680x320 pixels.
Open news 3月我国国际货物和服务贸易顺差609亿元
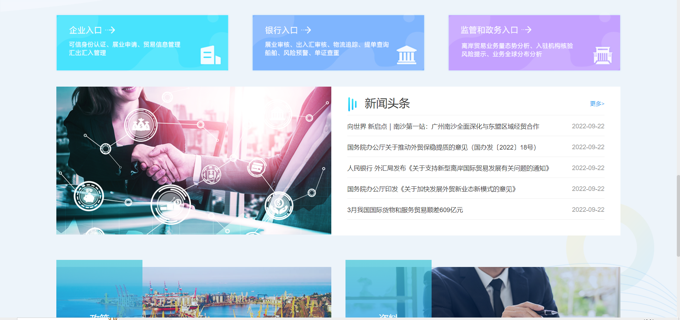(x=405, y=210)
